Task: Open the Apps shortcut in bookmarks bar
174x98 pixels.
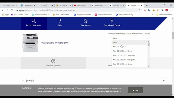Action: 5,14
